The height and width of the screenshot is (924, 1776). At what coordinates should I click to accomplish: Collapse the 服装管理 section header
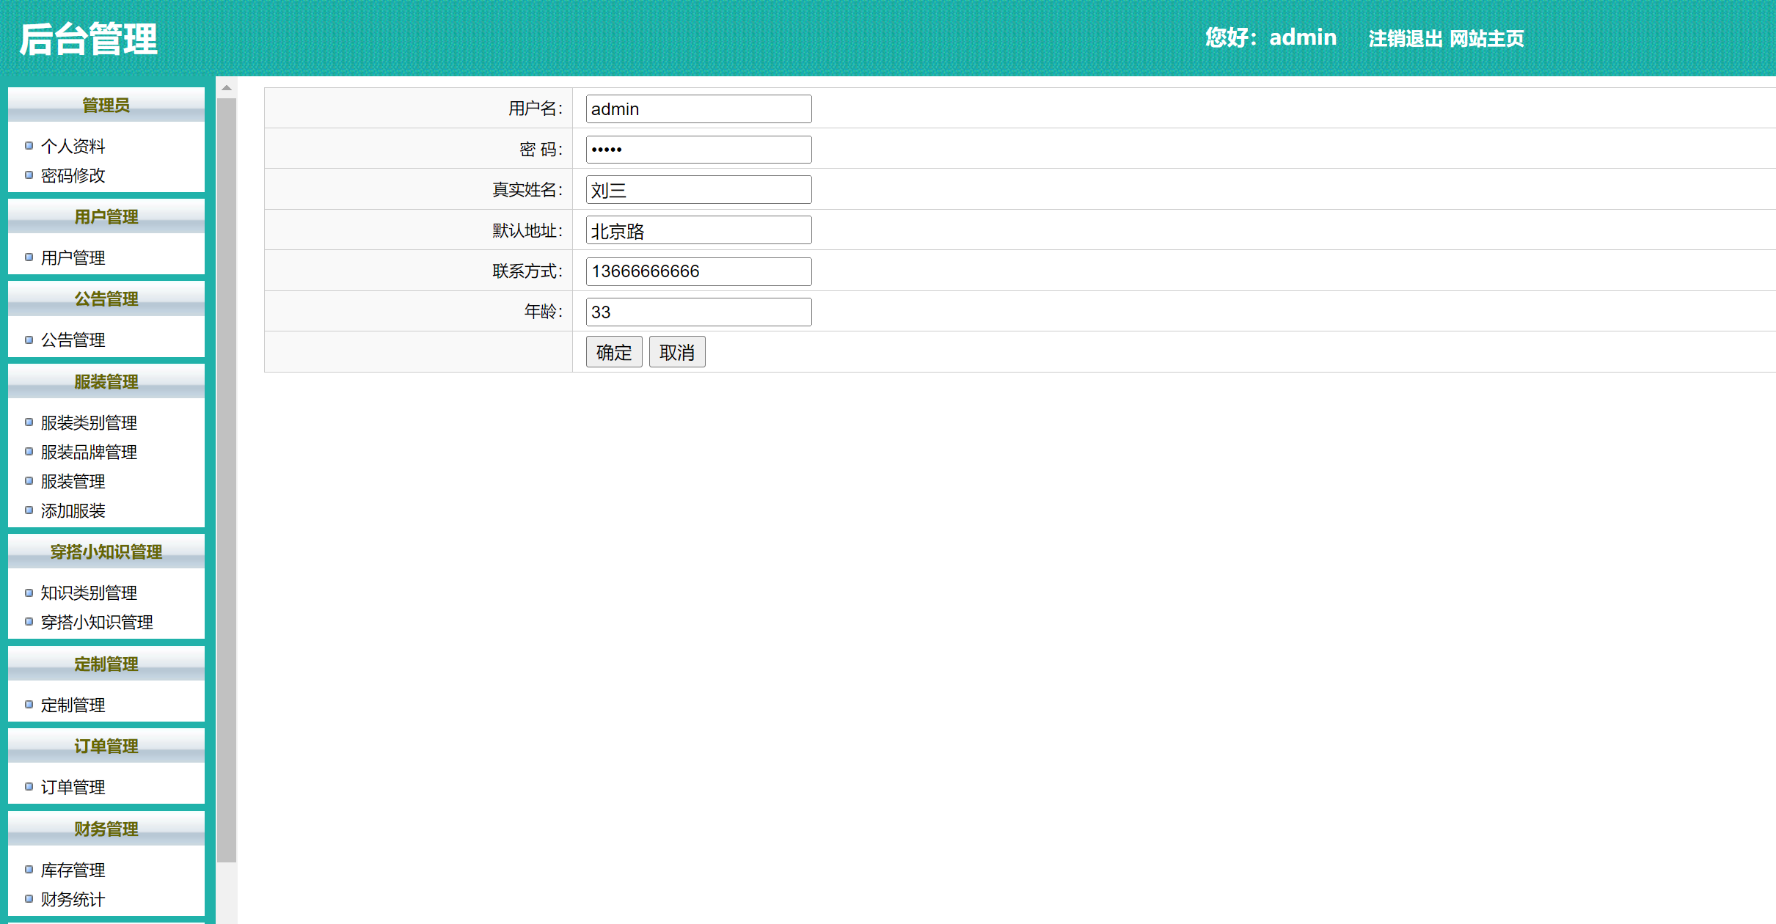(x=106, y=381)
